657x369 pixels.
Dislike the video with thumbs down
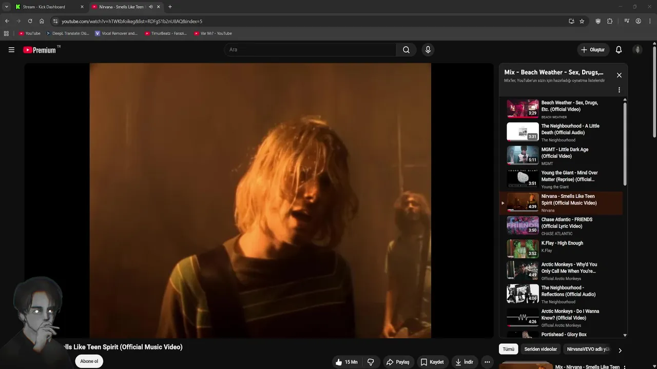click(x=371, y=362)
